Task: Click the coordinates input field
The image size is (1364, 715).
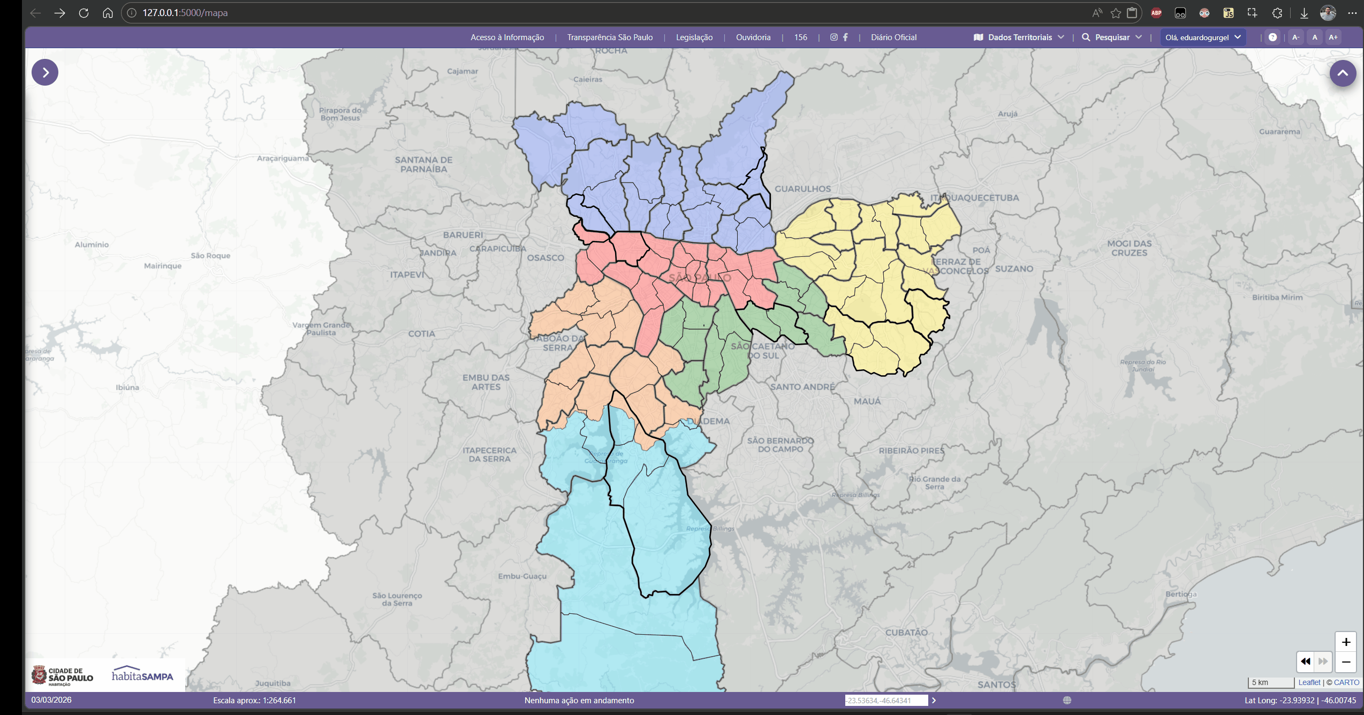Action: coord(885,700)
